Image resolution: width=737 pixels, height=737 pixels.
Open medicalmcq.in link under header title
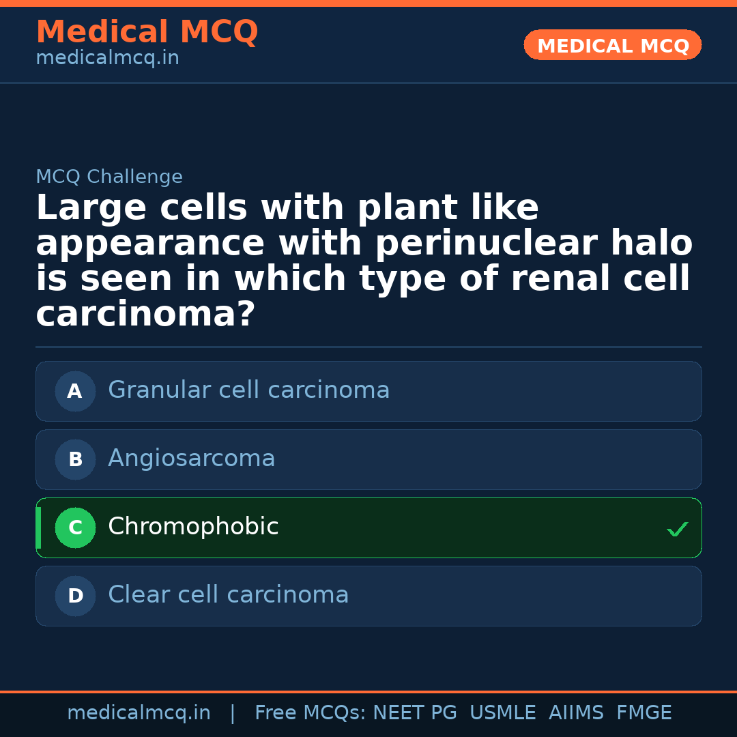tap(107, 59)
